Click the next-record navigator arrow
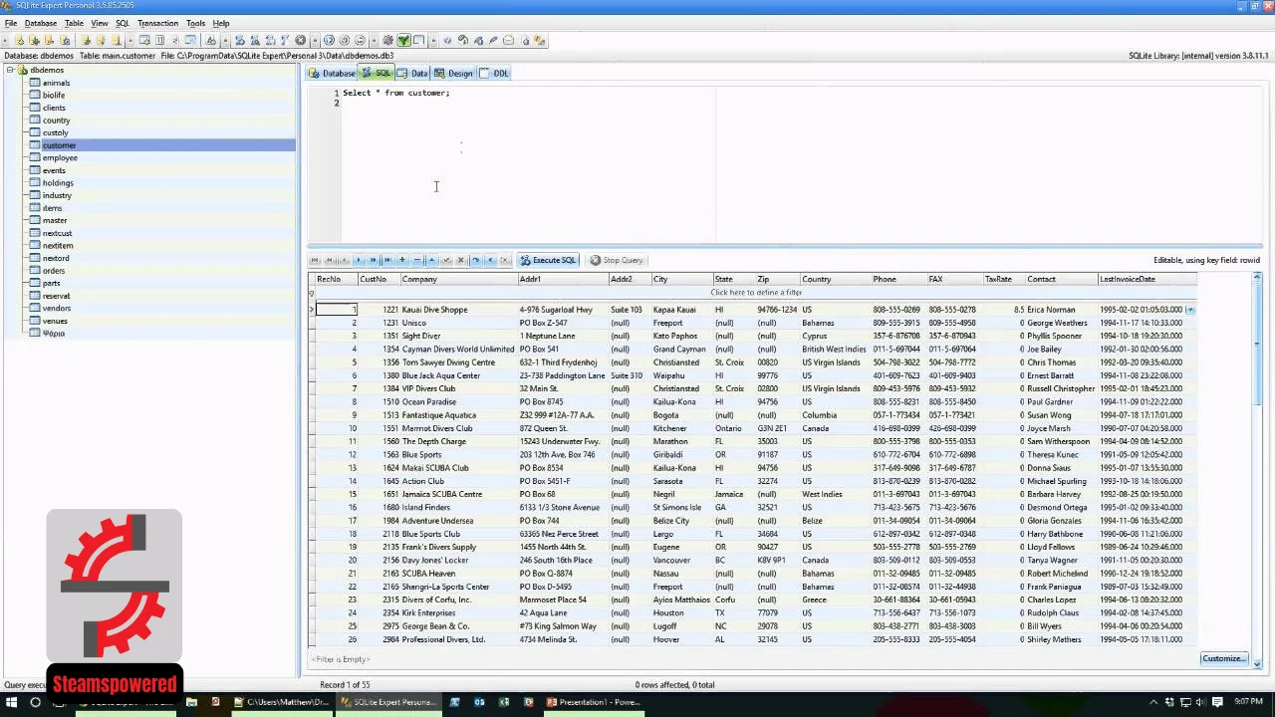 (359, 260)
